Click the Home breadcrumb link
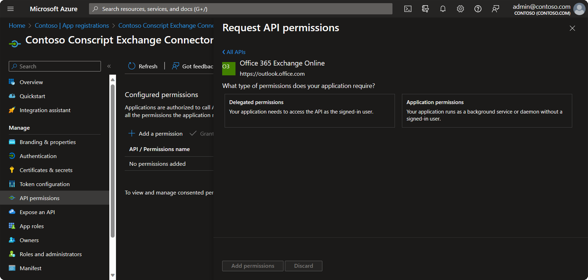 [x=17, y=26]
